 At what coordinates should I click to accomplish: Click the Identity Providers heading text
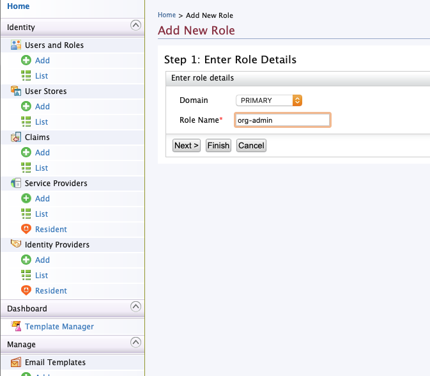pyautogui.click(x=57, y=244)
